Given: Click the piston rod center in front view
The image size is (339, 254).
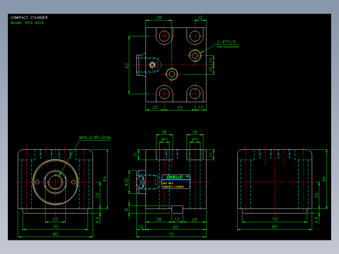Looking at the screenshot, I should coord(55,182).
